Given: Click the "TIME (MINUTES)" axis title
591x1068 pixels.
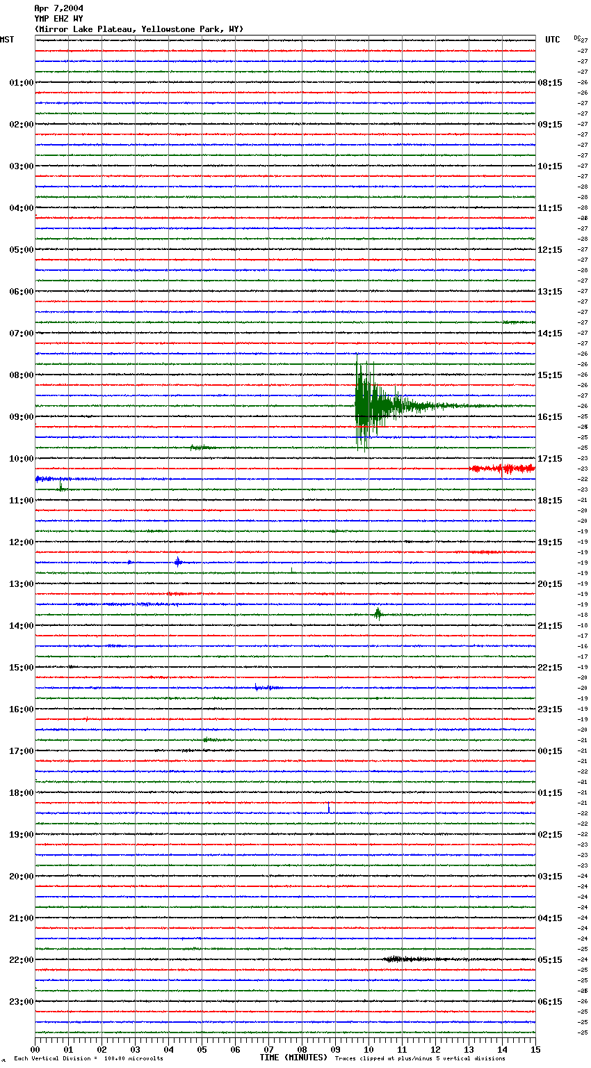Looking at the screenshot, I should click(x=293, y=1058).
